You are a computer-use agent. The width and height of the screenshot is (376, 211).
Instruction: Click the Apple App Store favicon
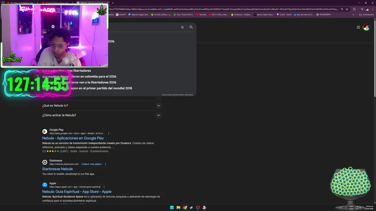coord(45,185)
